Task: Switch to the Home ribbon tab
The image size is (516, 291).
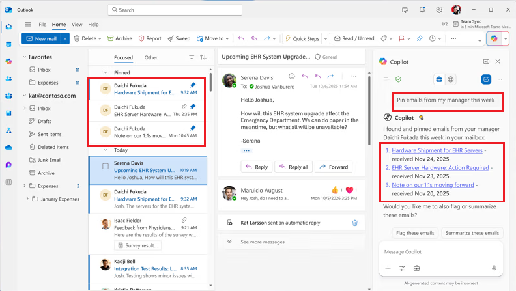Action: [59, 24]
